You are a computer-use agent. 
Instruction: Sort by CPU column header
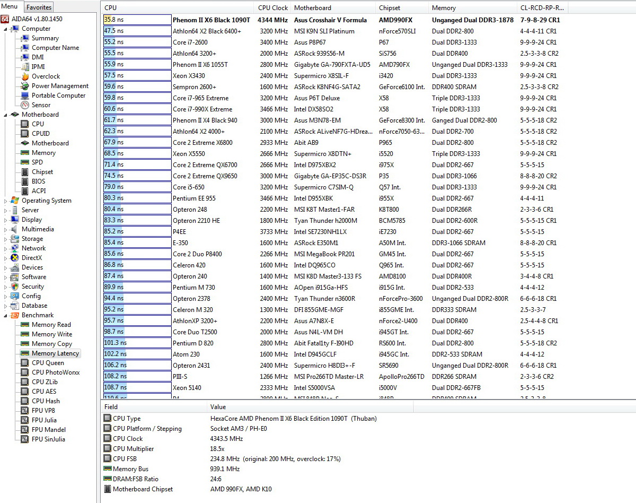click(178, 8)
